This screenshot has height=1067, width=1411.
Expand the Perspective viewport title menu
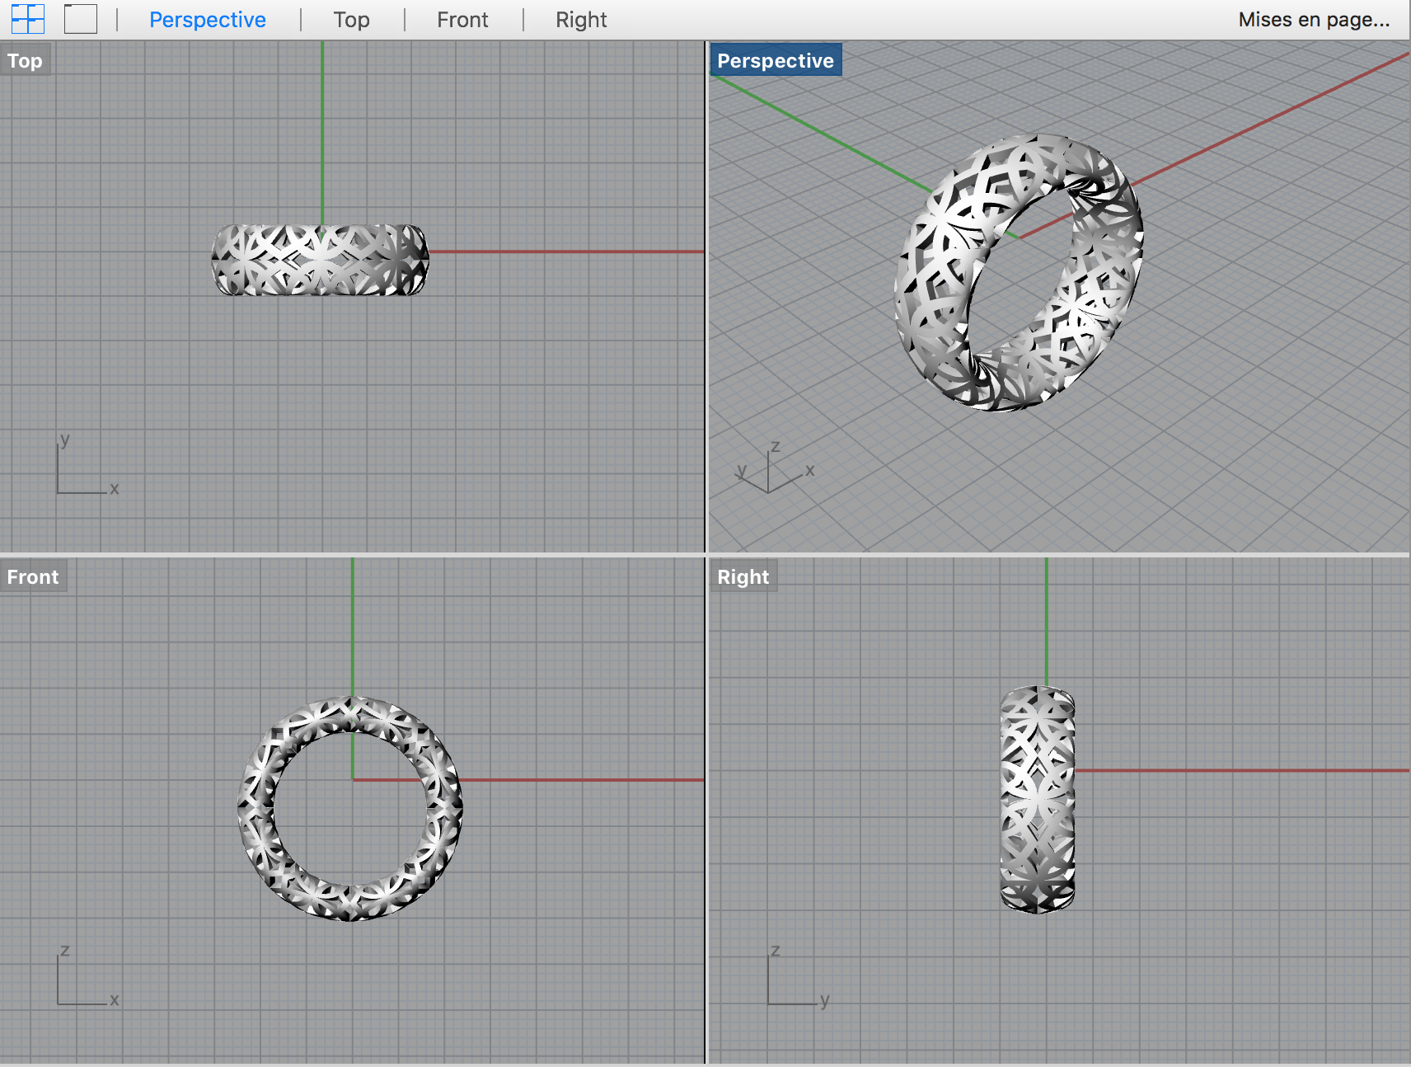(775, 61)
